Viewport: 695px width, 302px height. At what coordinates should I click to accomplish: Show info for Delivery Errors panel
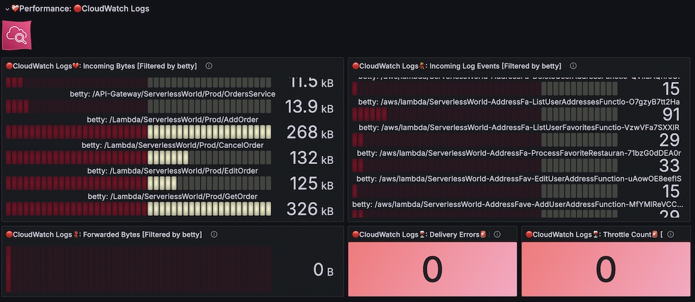[x=497, y=235]
